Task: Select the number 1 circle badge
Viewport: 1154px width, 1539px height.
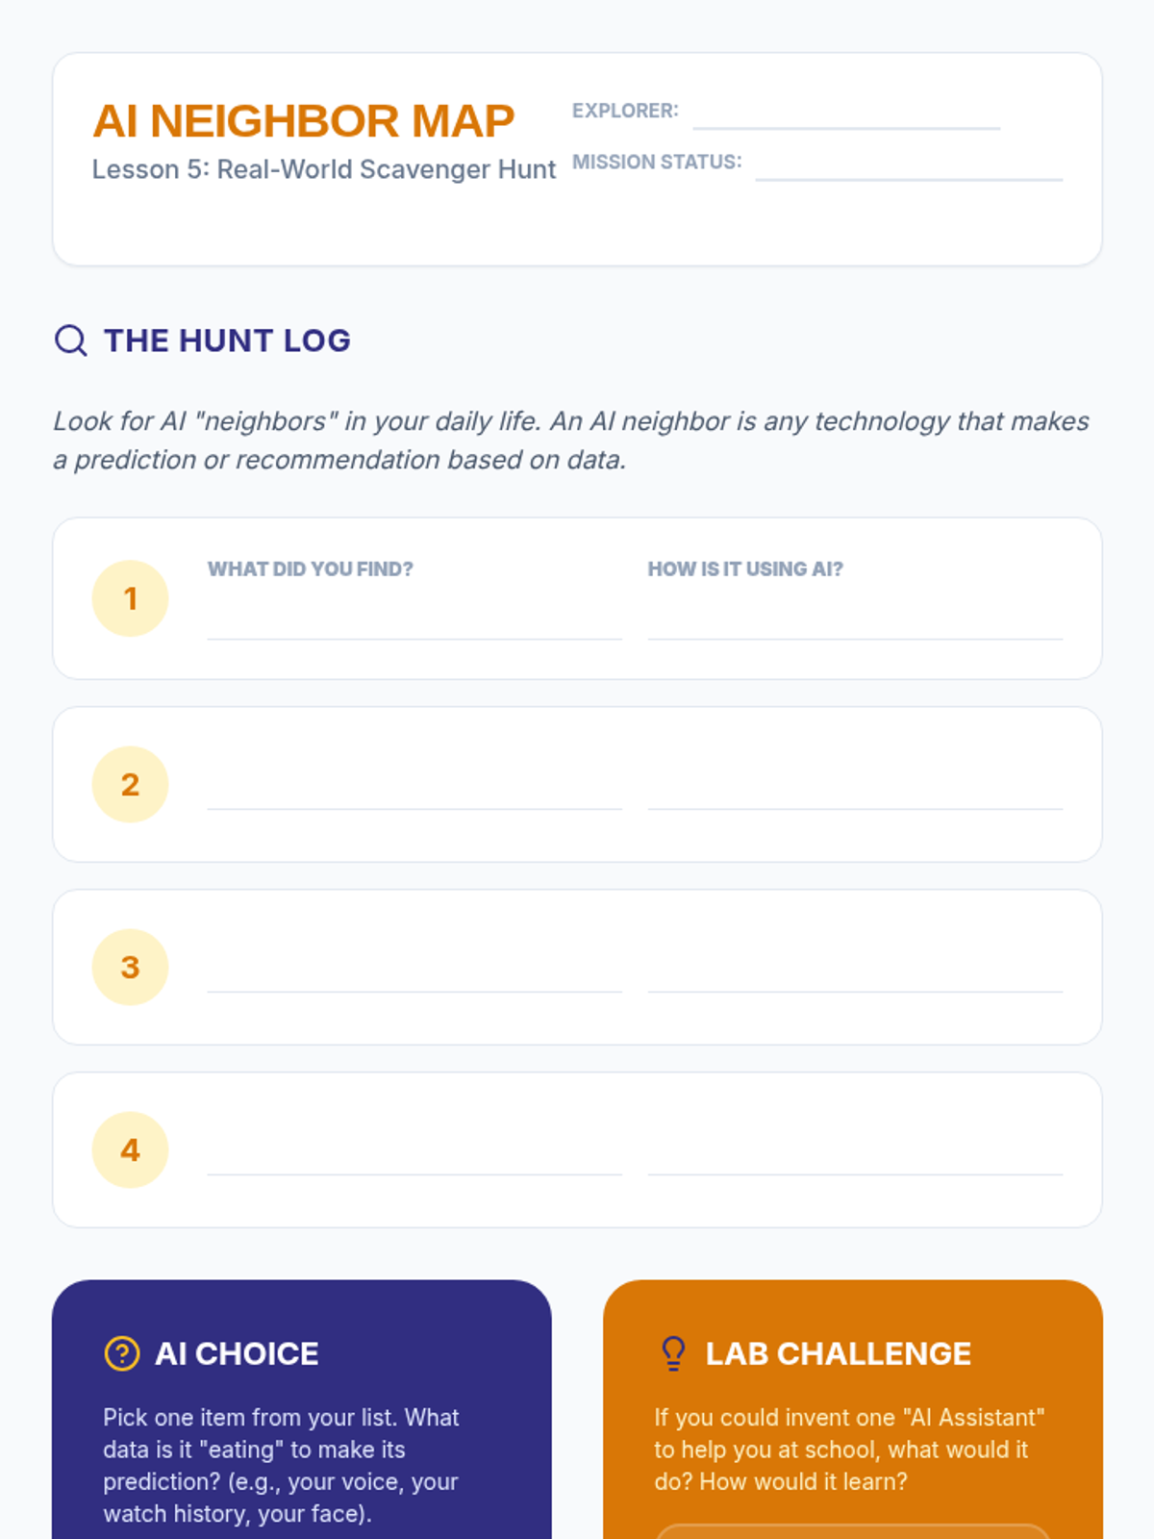Action: pyautogui.click(x=130, y=598)
